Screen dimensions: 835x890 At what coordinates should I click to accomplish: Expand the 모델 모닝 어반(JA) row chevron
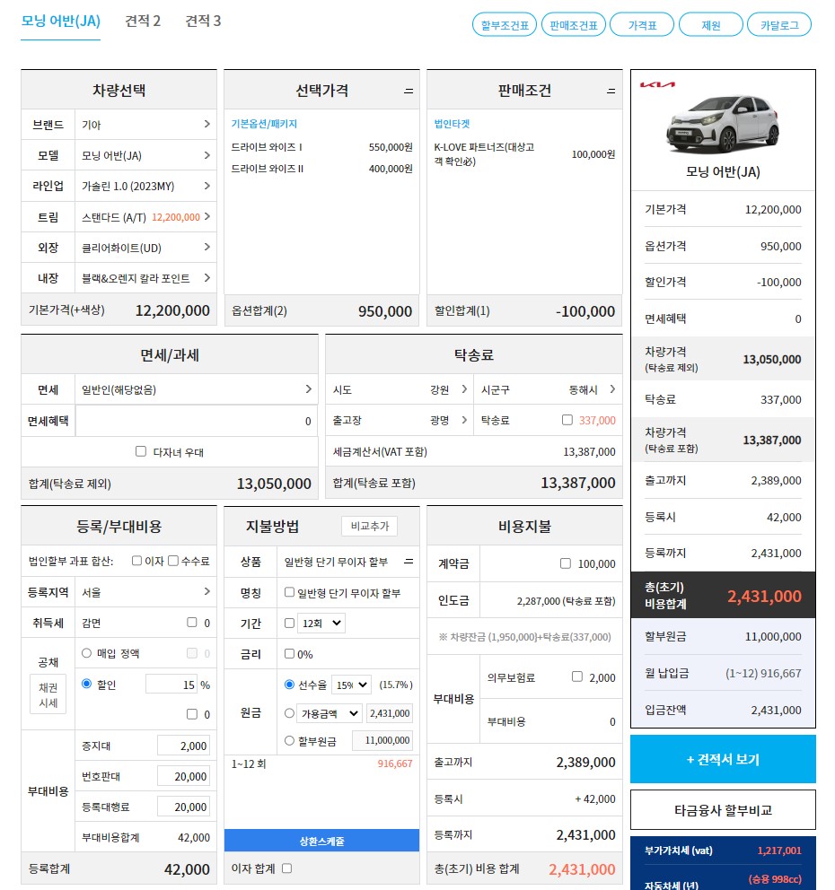[x=207, y=155]
